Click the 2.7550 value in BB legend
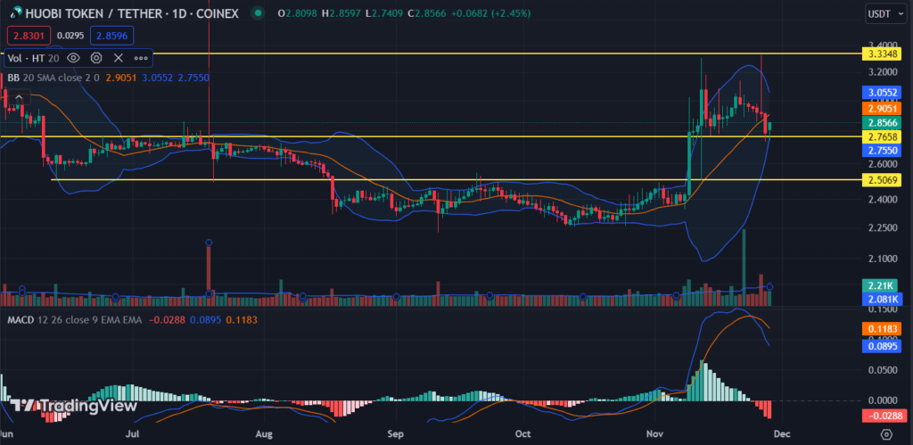913x445 pixels. [193, 77]
